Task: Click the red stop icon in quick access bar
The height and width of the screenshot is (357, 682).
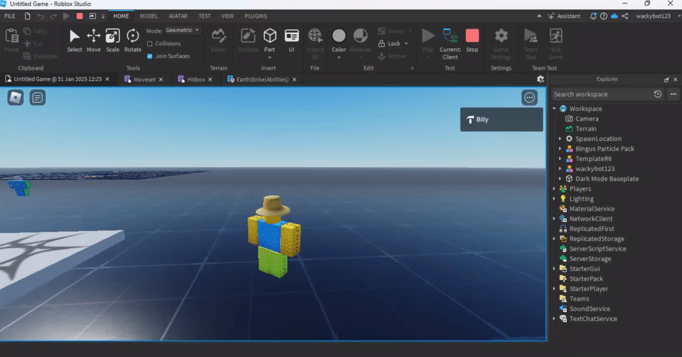Action: click(80, 16)
